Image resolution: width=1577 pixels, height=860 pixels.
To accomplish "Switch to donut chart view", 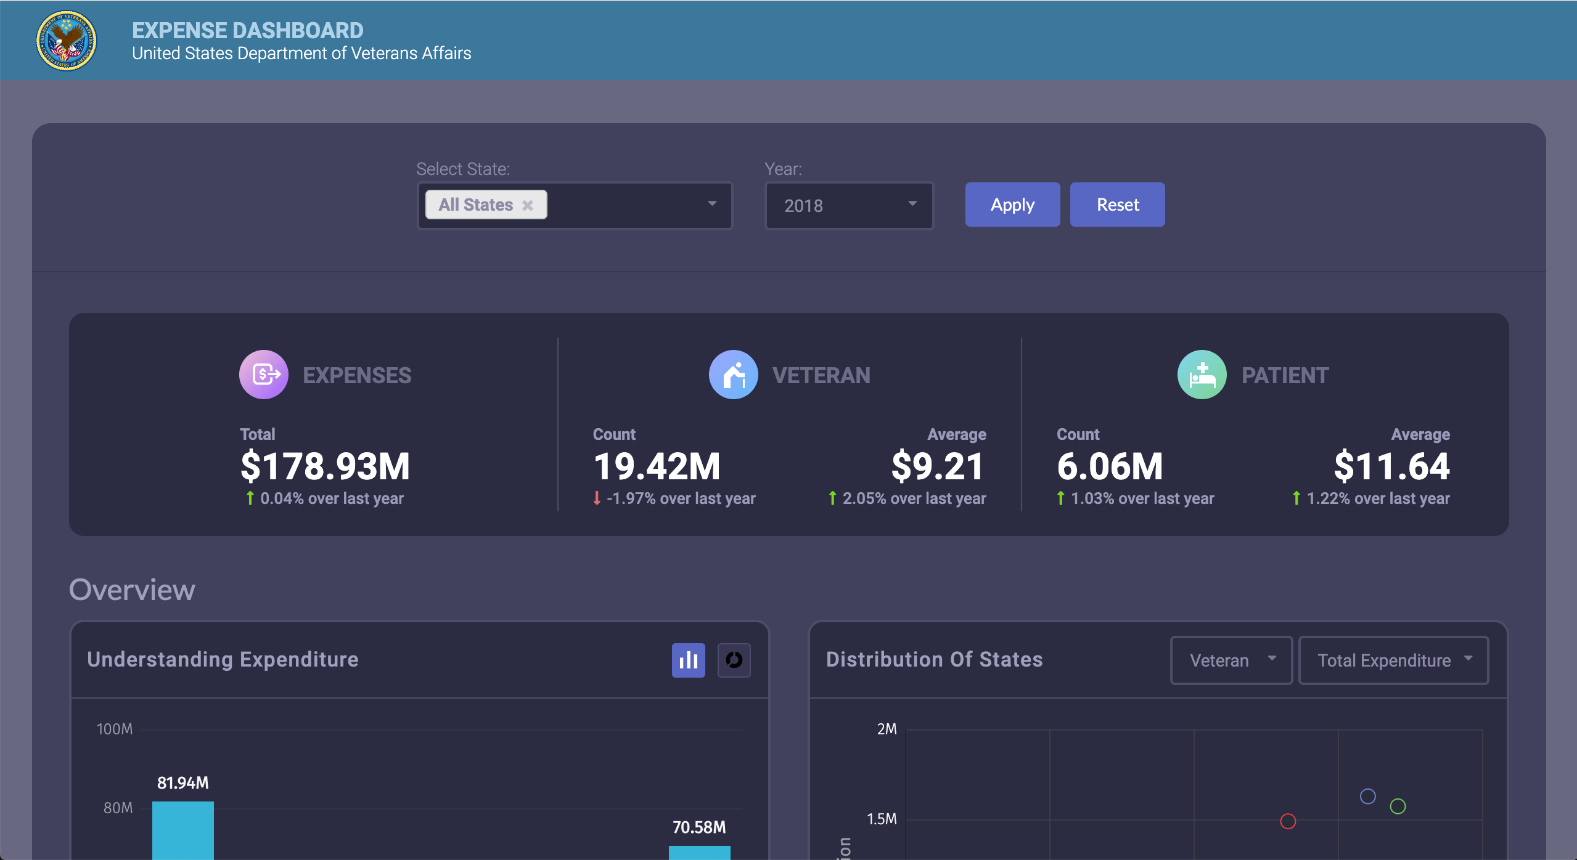I will (734, 660).
